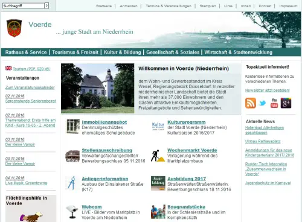Open the Tourismus & Freizeit menu
This screenshot has width=302, height=222.
pyautogui.click(x=75, y=52)
